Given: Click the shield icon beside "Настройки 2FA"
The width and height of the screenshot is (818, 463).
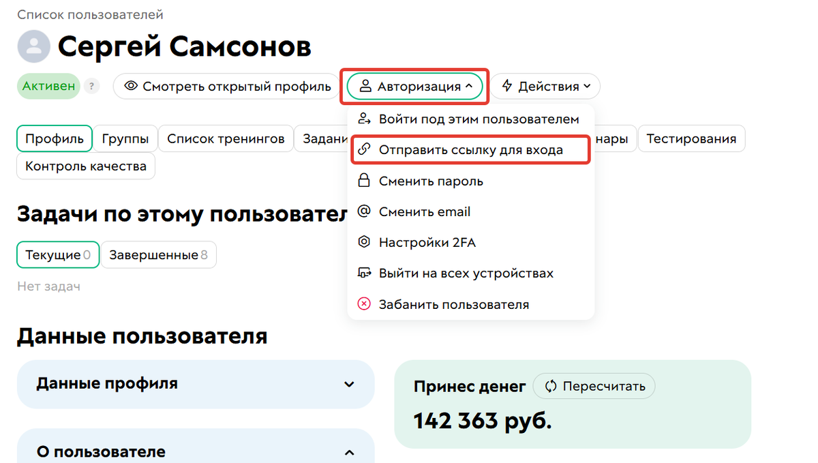Looking at the screenshot, I should [365, 242].
